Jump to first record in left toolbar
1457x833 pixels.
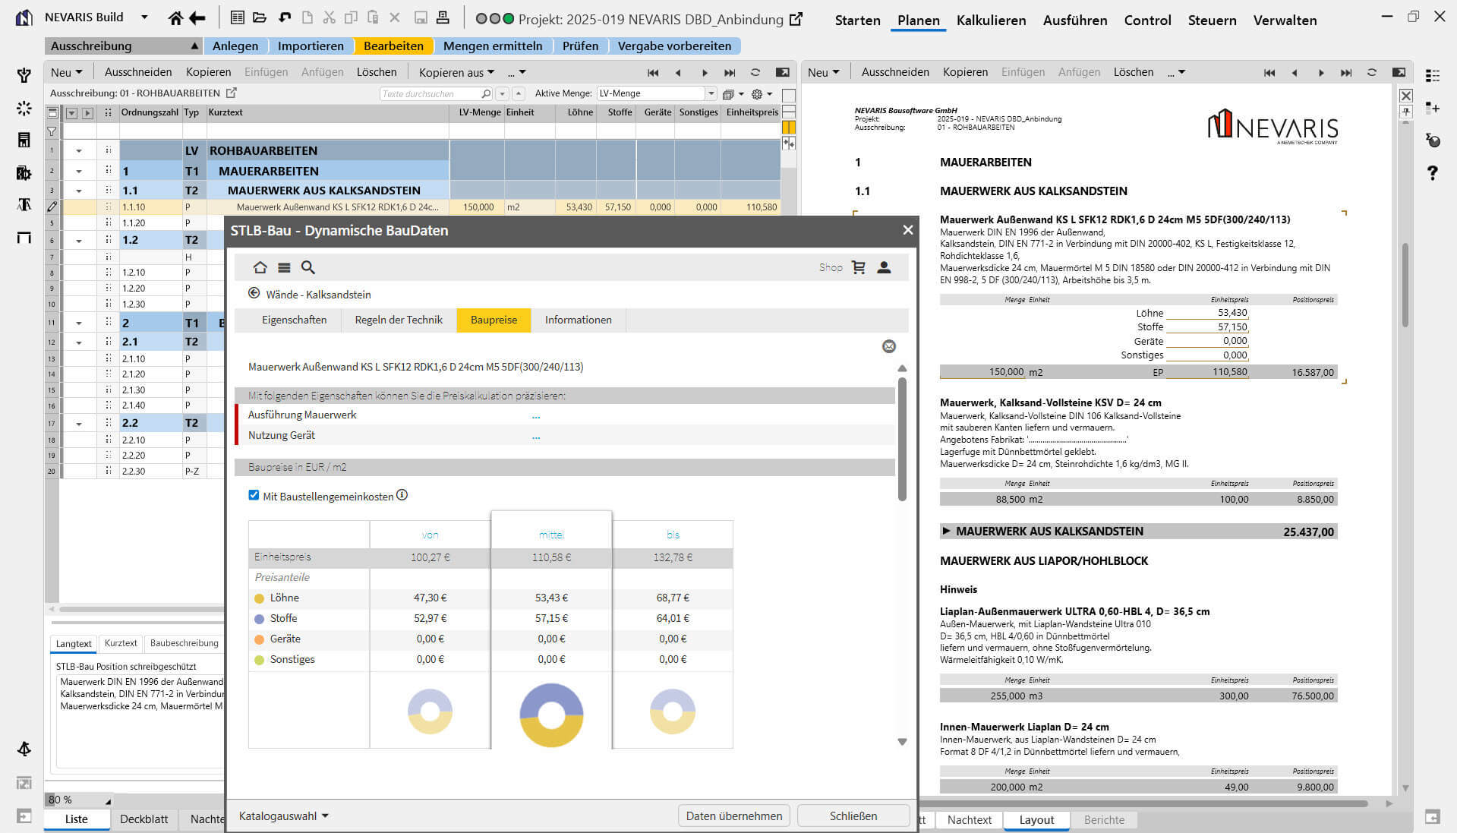pyautogui.click(x=653, y=72)
